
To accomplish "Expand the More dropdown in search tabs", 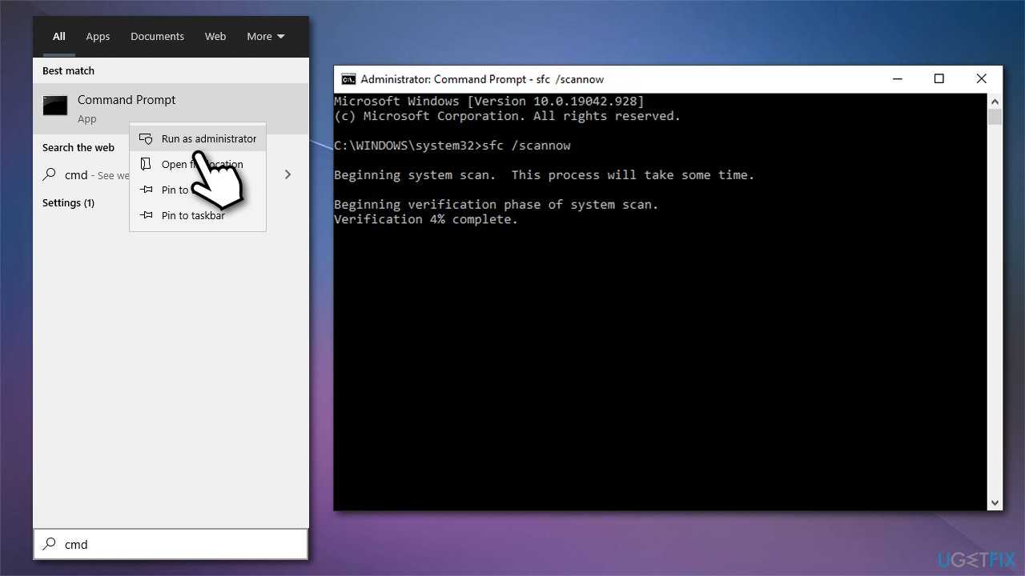I will pos(265,36).
